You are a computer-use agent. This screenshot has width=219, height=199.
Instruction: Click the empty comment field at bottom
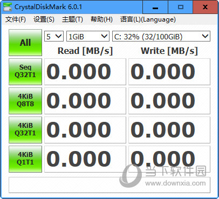(109, 185)
